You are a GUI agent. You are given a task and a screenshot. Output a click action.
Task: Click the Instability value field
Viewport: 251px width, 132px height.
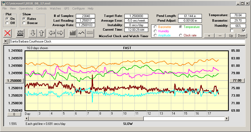pos(136,25)
